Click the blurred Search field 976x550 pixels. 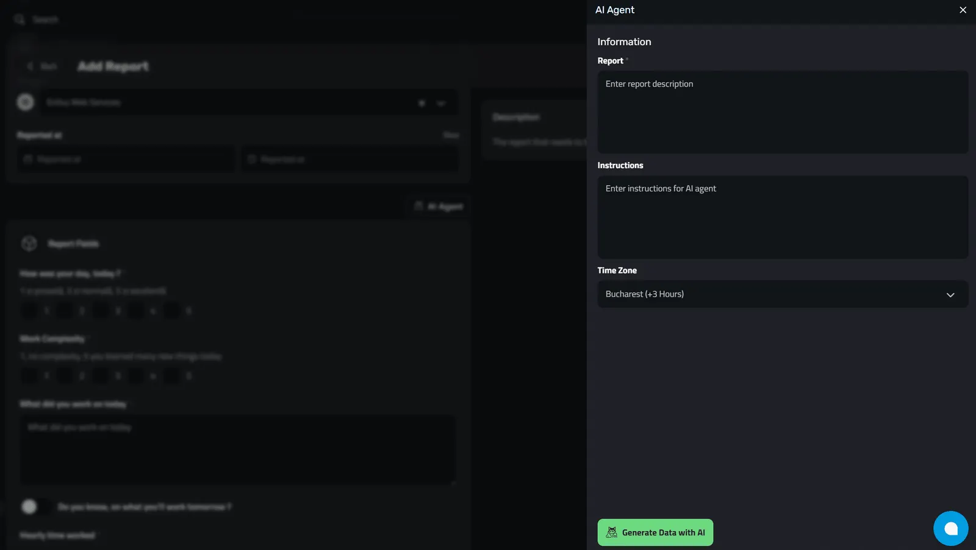(x=37, y=19)
